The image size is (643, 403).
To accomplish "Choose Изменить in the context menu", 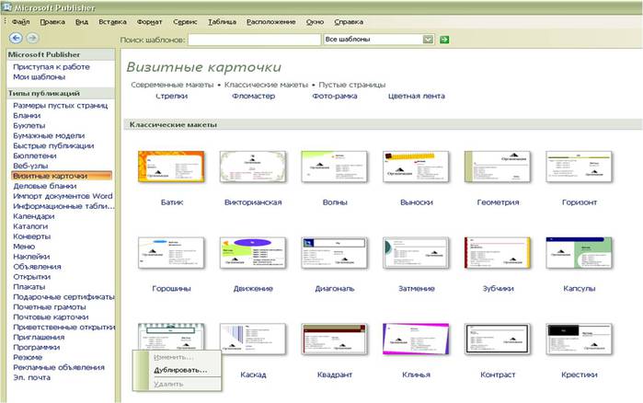I will click(174, 357).
